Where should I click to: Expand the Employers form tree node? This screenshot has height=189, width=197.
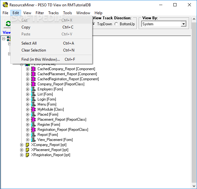[x=27, y=89]
